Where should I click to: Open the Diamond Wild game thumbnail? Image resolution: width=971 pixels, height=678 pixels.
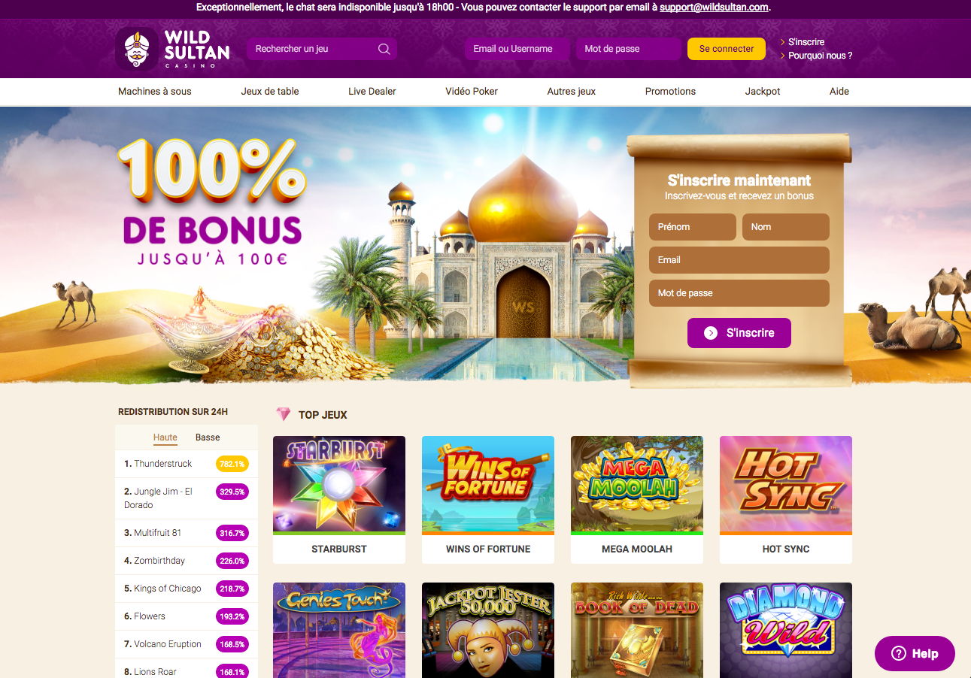click(x=786, y=630)
